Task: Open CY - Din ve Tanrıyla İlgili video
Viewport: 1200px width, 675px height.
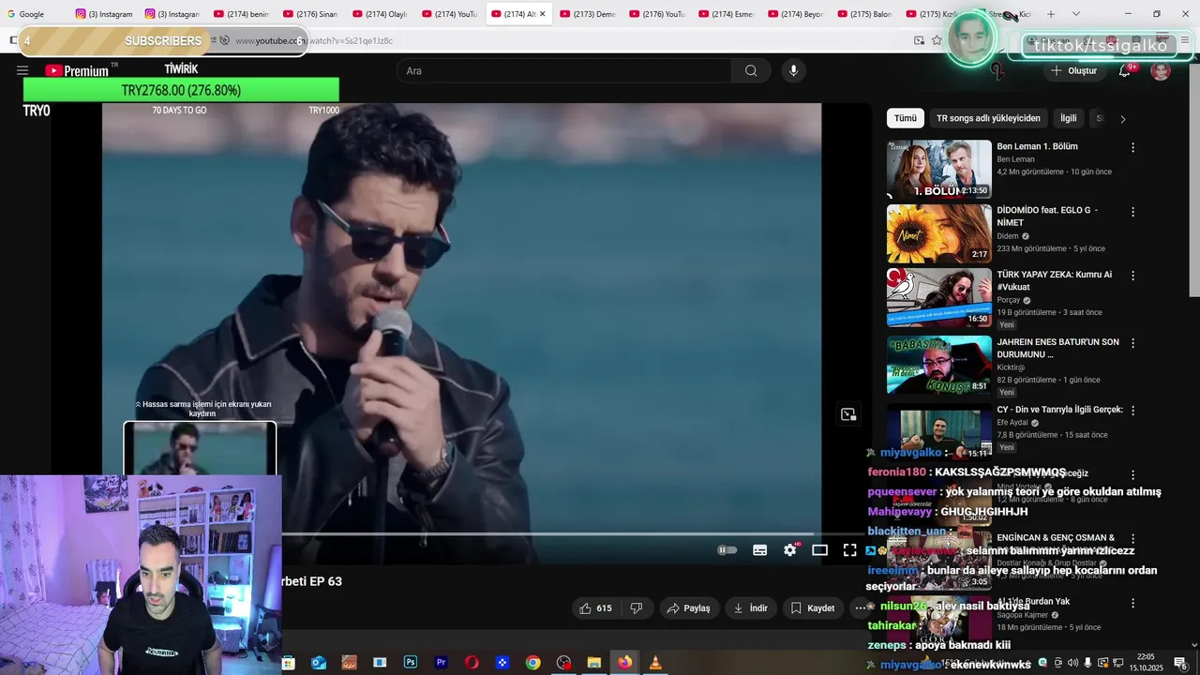Action: point(1059,410)
